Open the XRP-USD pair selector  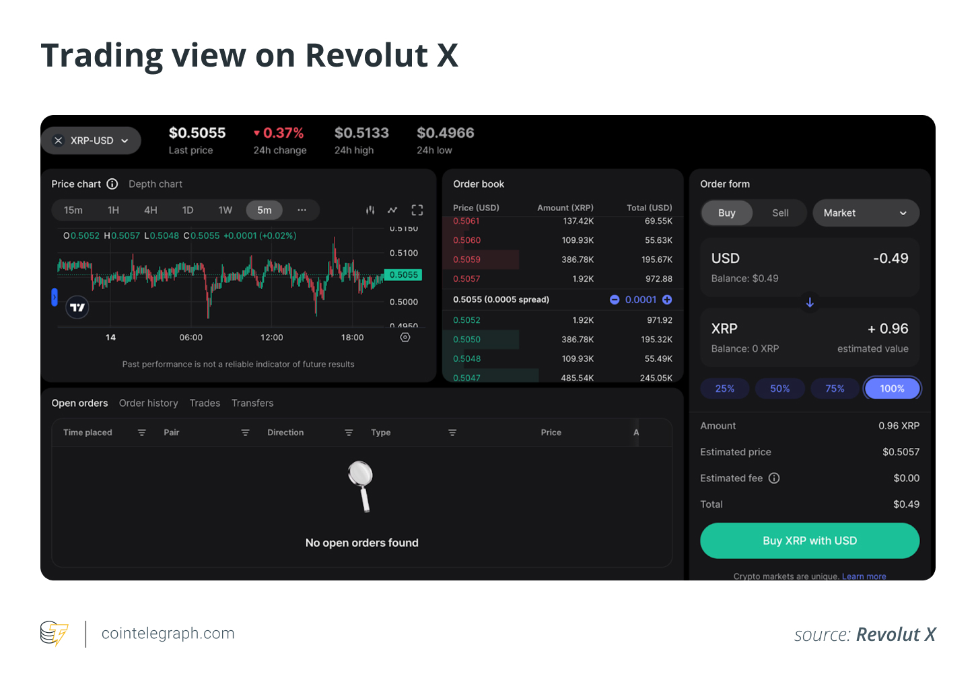point(91,141)
